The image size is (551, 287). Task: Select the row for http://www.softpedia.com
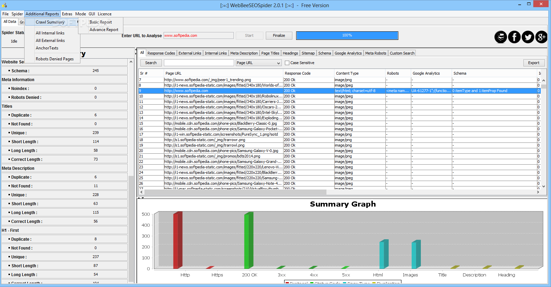pyautogui.click(x=339, y=91)
